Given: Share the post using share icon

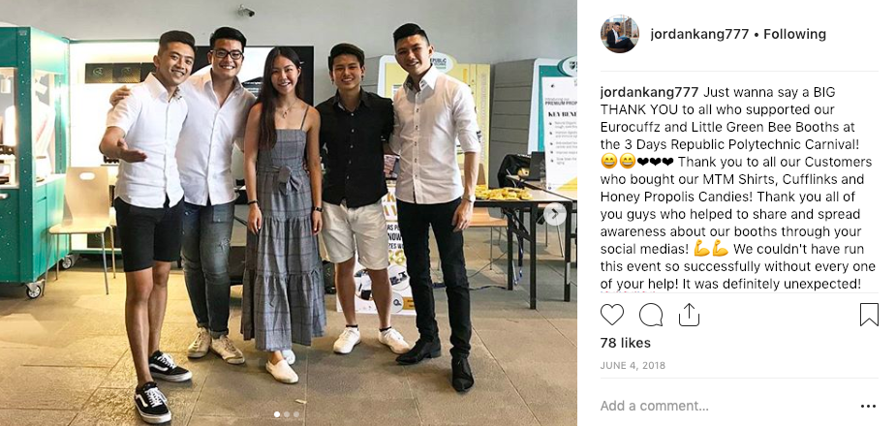Looking at the screenshot, I should click(689, 315).
